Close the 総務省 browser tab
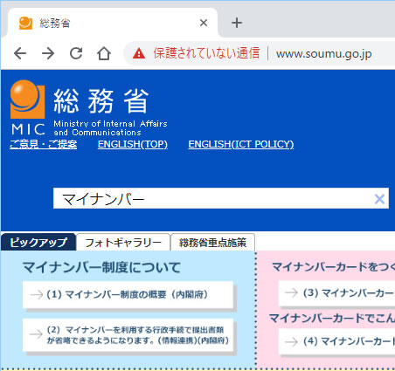This screenshot has width=395, height=371. (204, 23)
